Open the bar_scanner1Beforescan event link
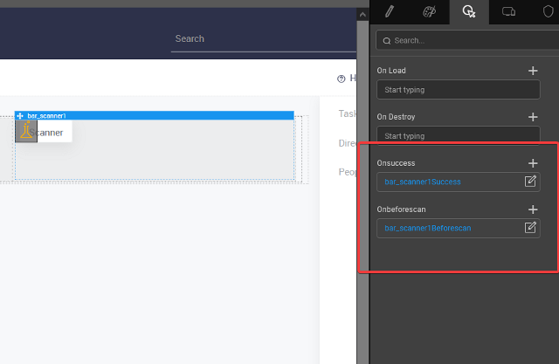559x364 pixels. pos(428,228)
